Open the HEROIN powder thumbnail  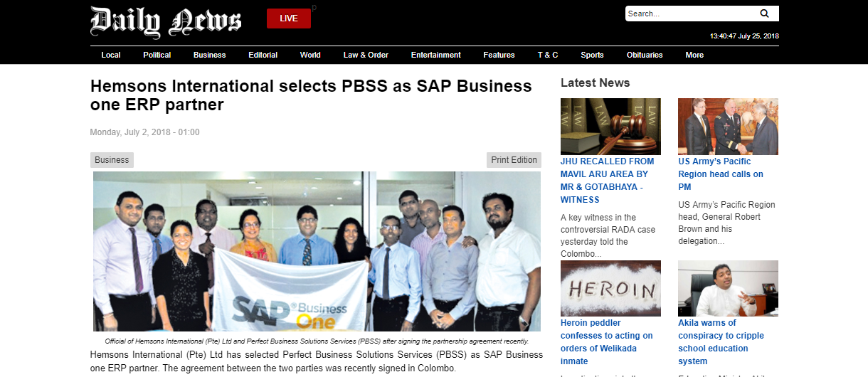[610, 288]
